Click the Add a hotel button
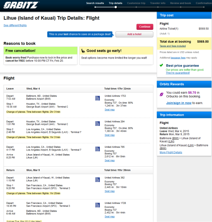This screenshot has height=222, width=212. pos(134,34)
